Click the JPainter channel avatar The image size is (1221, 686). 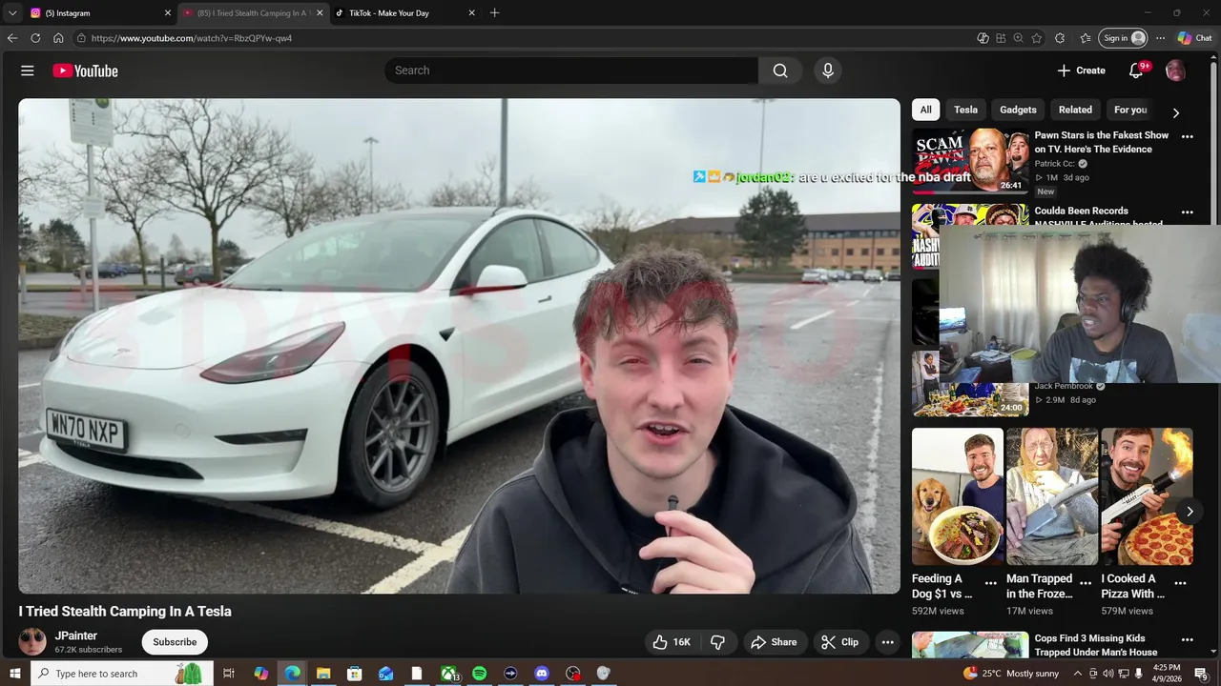(x=32, y=641)
